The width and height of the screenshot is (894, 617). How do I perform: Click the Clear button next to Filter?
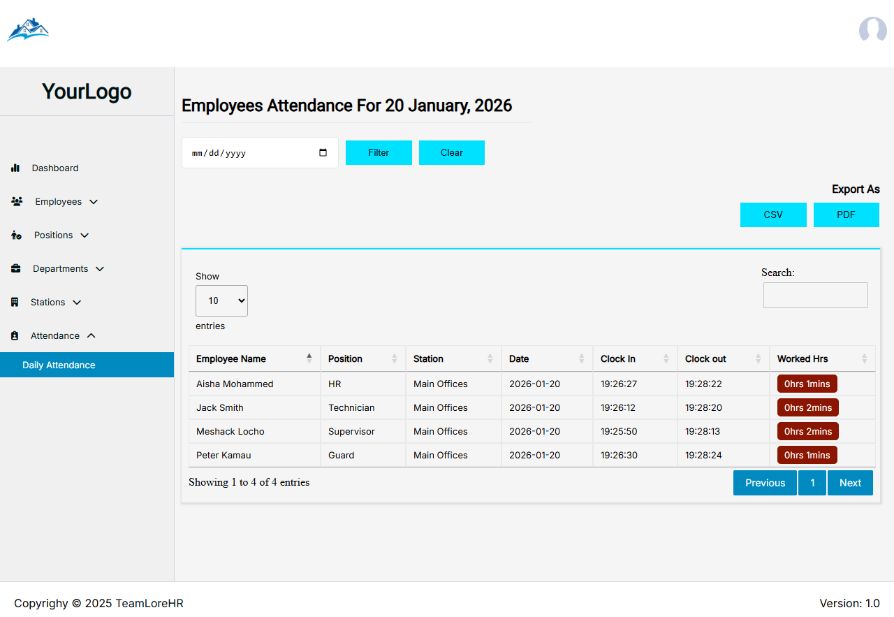tap(451, 152)
